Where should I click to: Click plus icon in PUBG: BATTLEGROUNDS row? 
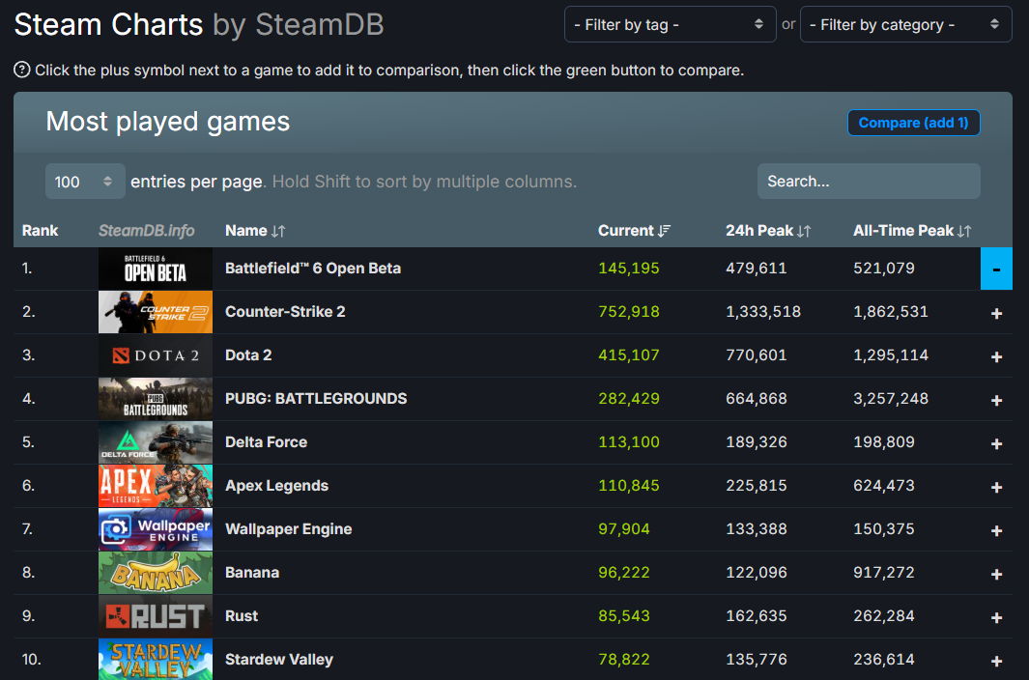click(996, 400)
